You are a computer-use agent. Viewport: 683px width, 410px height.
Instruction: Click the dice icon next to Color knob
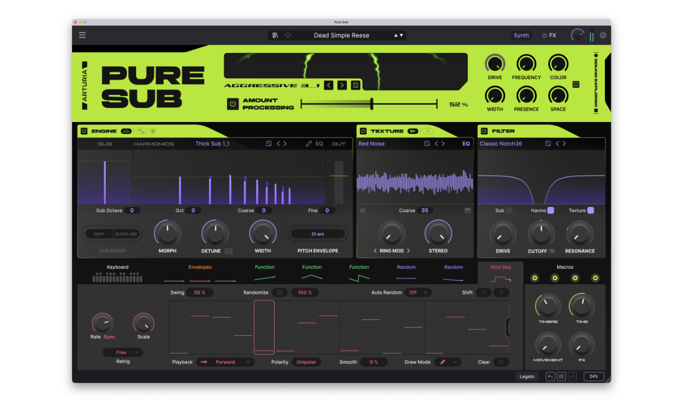(576, 84)
